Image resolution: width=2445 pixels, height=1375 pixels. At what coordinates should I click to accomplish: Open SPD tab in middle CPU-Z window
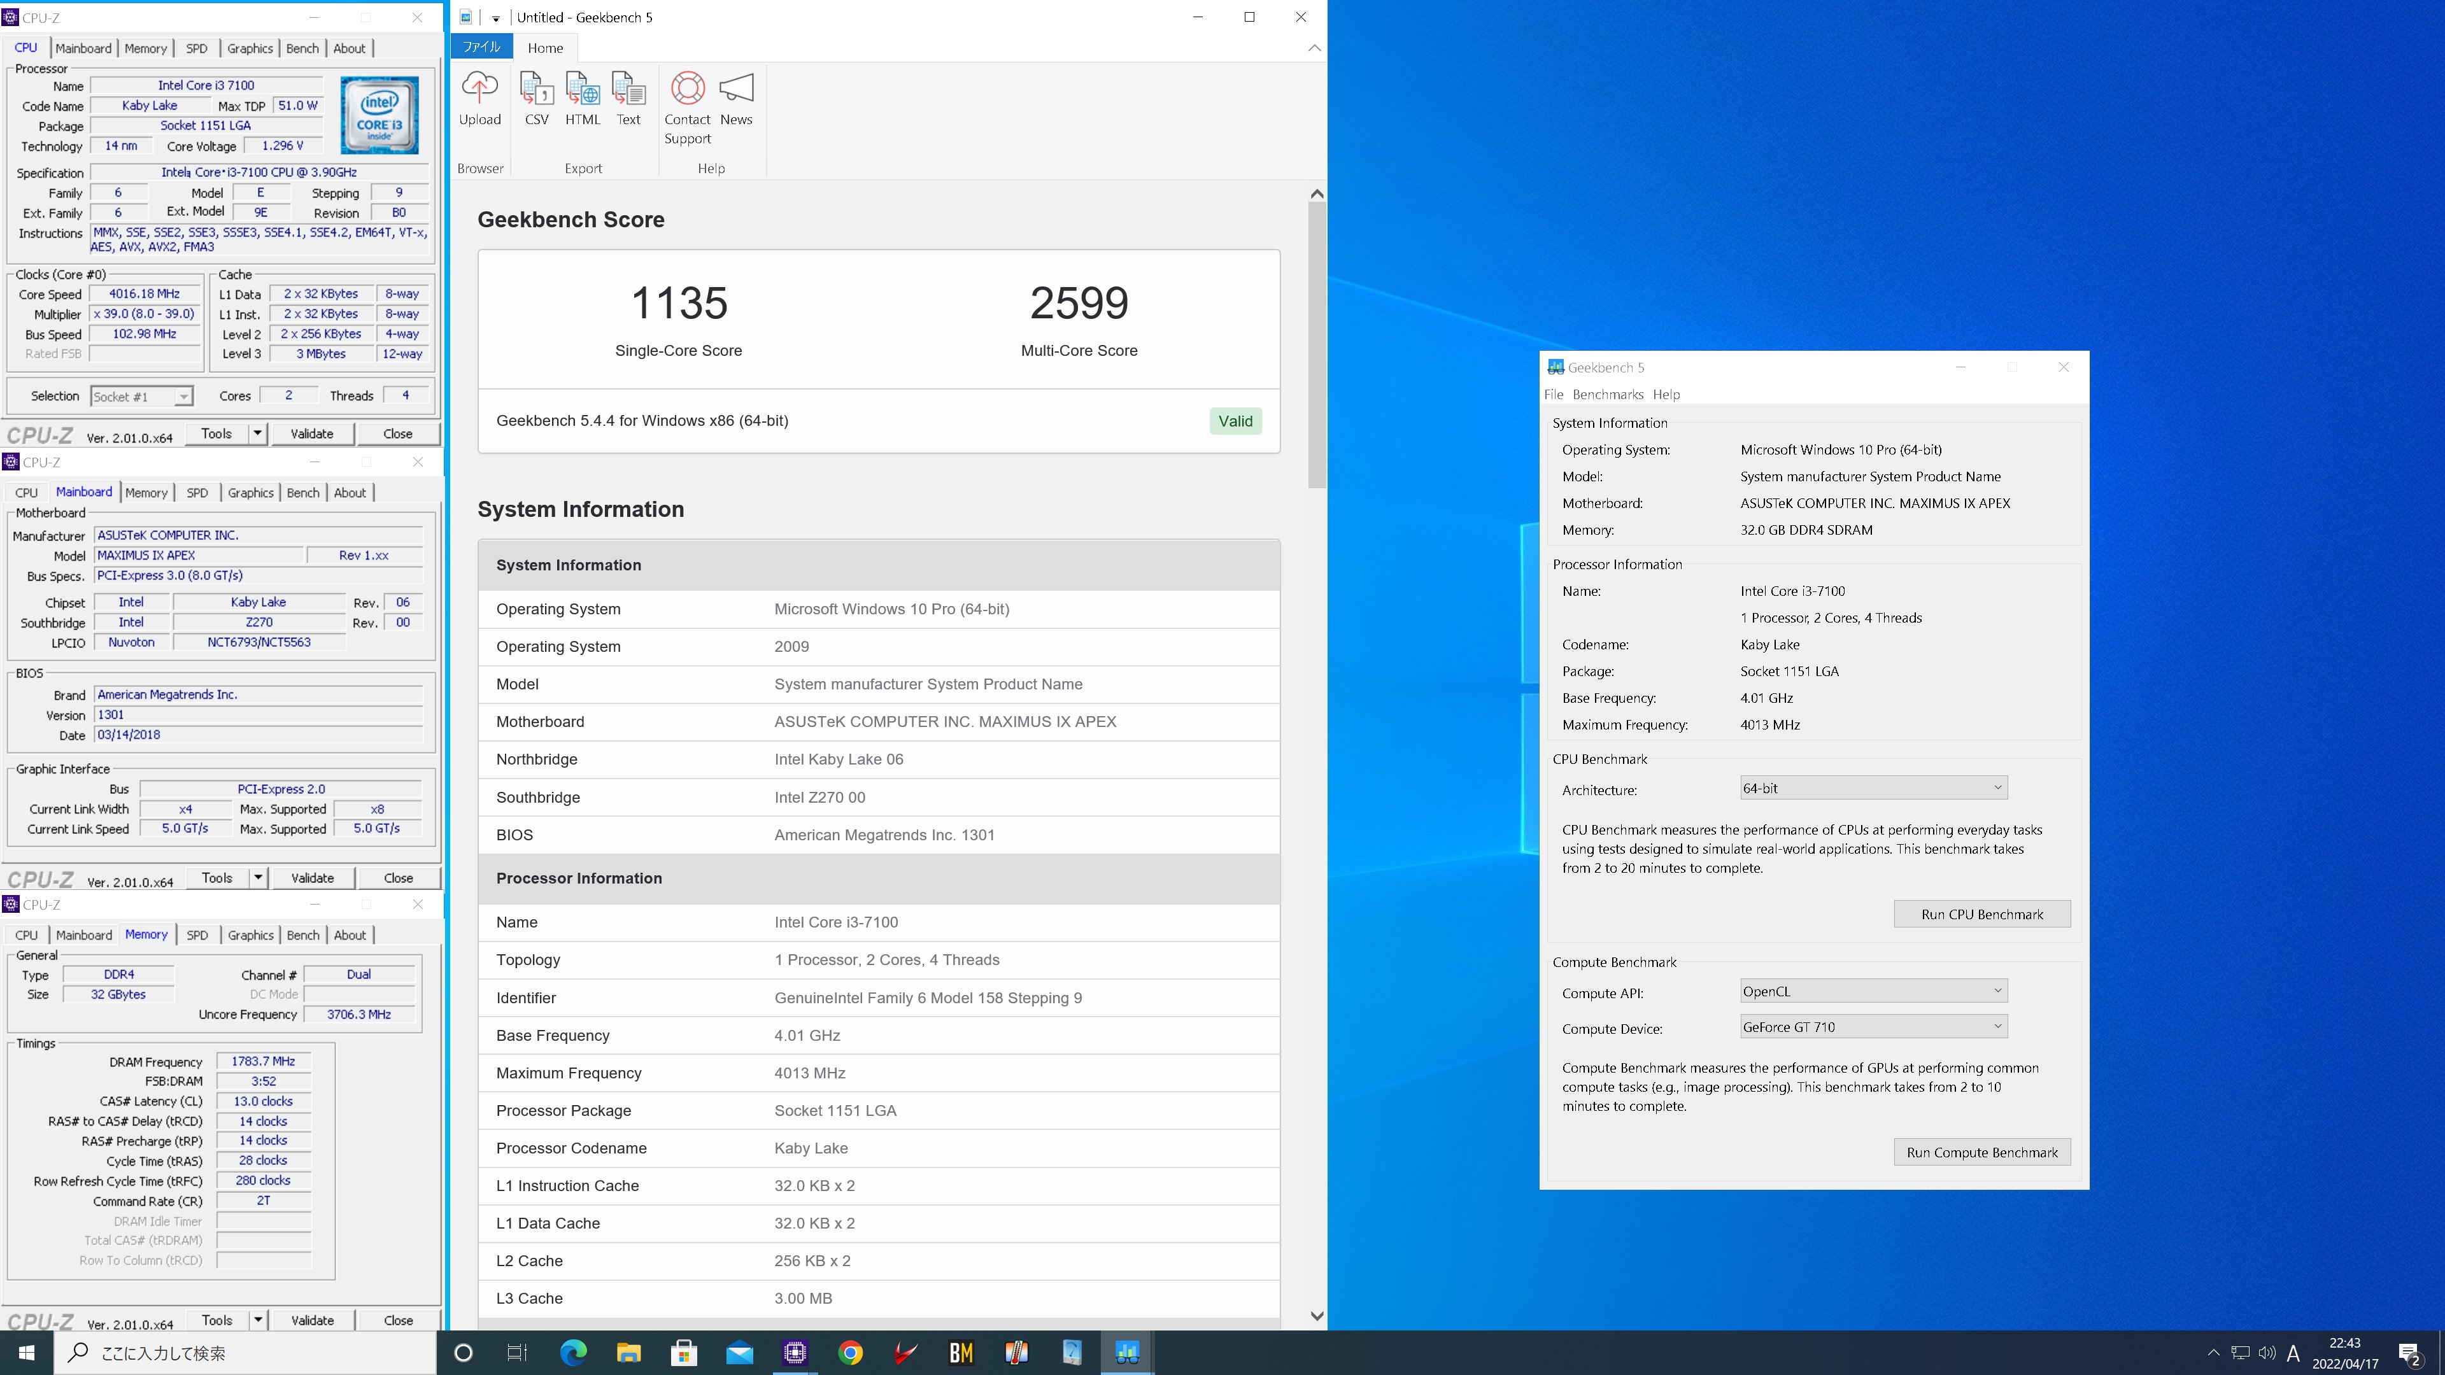197,493
